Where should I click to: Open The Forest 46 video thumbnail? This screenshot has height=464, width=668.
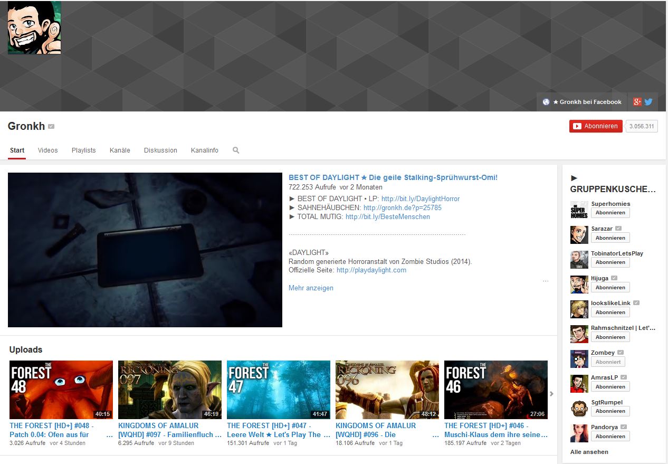click(496, 390)
